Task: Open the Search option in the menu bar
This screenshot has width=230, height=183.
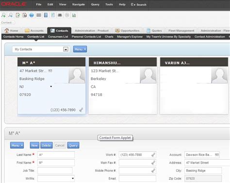Action: pyautogui.click(x=139, y=4)
